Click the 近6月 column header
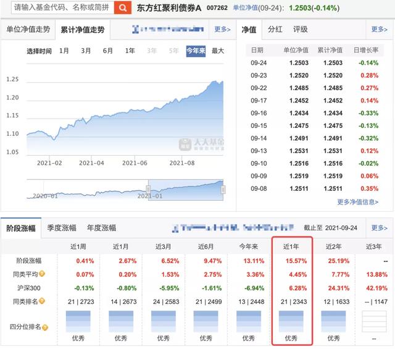Screen dimensions: 395x349 [206, 246]
